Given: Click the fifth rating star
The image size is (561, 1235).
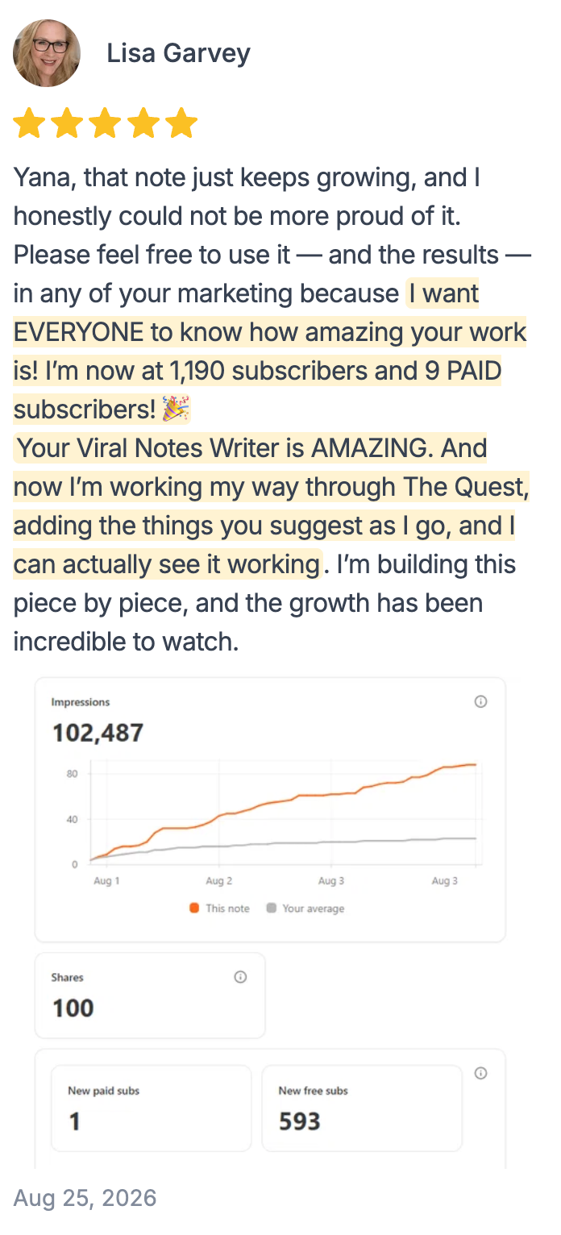Looking at the screenshot, I should (182, 124).
